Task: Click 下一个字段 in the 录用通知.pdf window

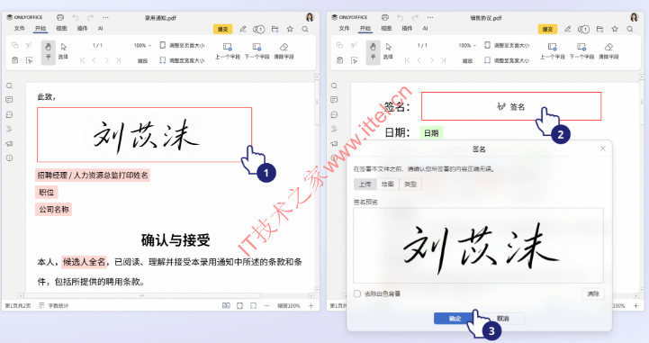Action: tap(257, 51)
